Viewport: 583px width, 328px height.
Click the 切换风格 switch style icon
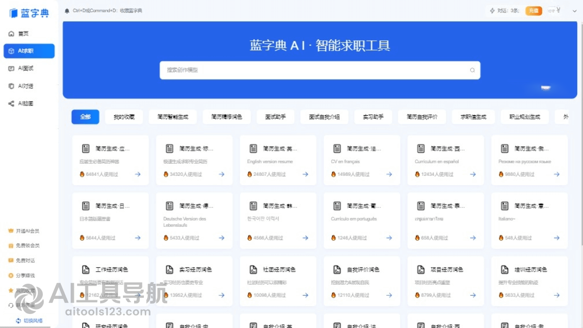[18, 321]
